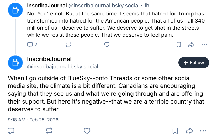Open the 1h timestamp link
Image resolution: width=212 pixels, height=140 pixels.
(146, 5)
